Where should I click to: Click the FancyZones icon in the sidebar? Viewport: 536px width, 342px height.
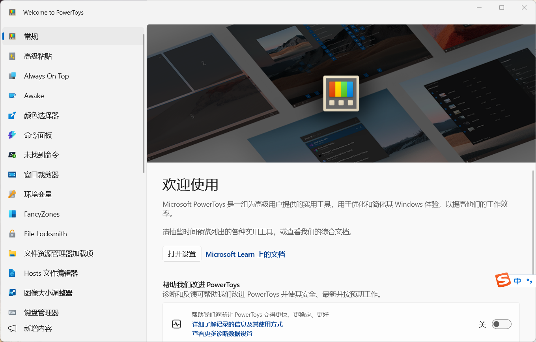[x=12, y=214]
